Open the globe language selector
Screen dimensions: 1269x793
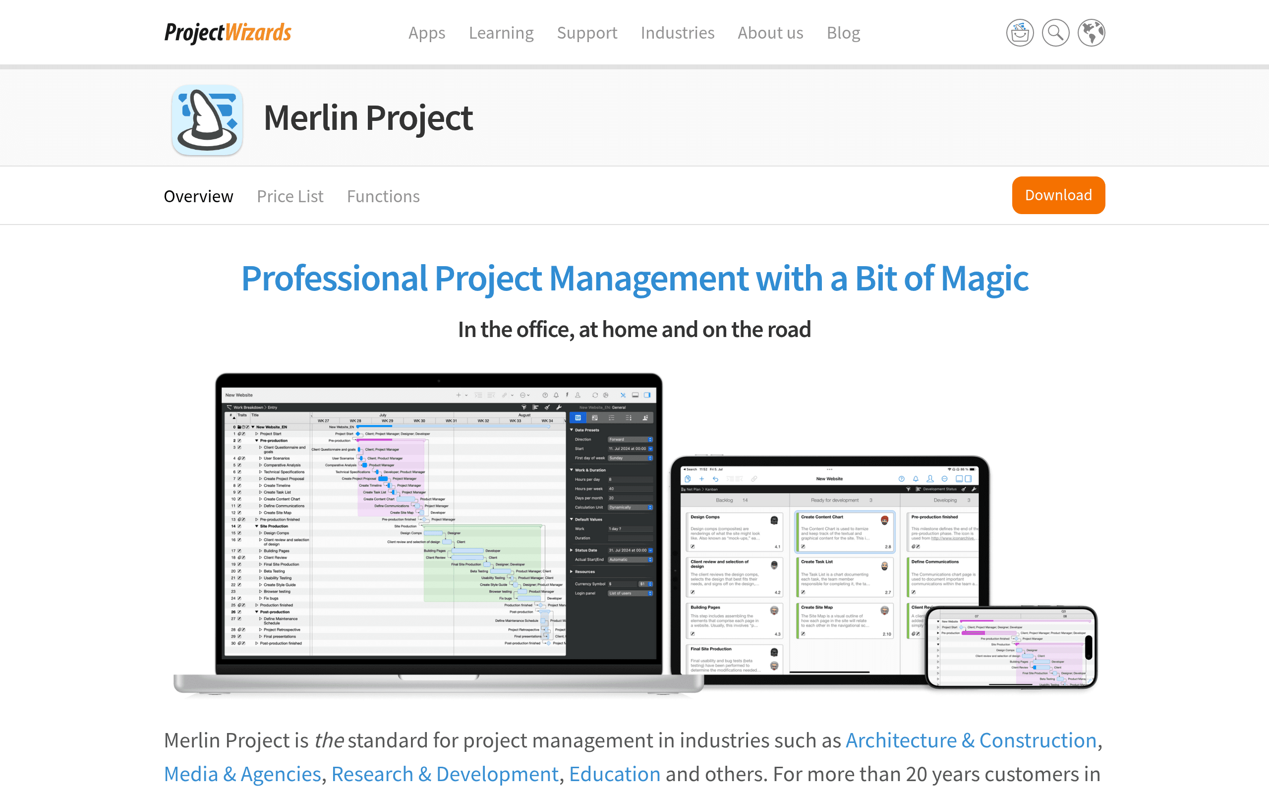click(1091, 33)
